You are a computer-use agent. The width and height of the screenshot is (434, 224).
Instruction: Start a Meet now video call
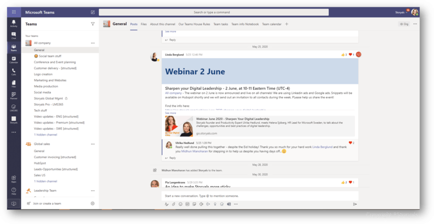201,204
